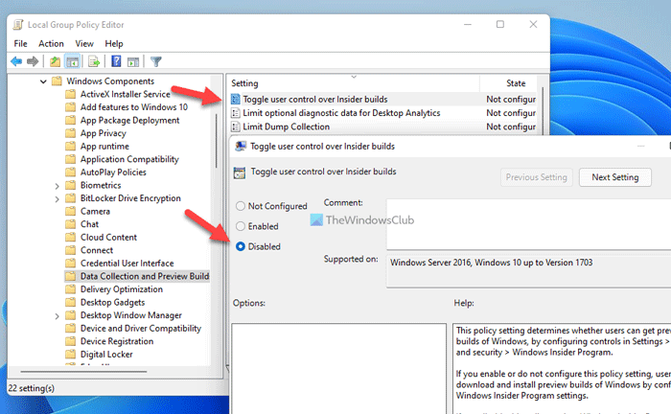Click the Export List toolbar icon
671x414 pixels.
(94, 61)
